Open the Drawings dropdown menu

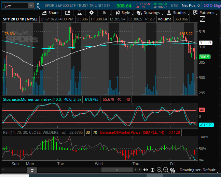[x=149, y=13]
